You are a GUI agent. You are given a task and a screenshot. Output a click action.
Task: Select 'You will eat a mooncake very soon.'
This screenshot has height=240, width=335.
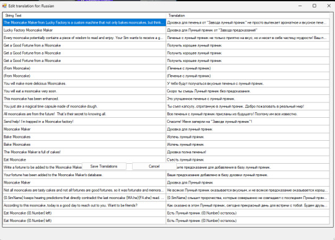[84, 91]
